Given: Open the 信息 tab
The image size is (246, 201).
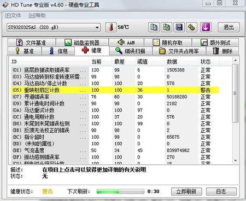Looking at the screenshot, I should coord(58,51).
